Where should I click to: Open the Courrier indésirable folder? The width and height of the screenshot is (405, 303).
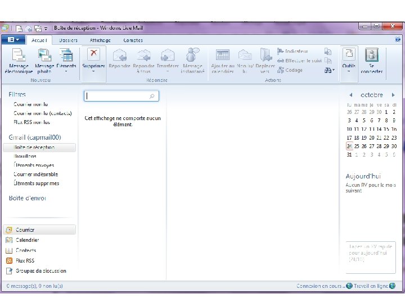point(35,175)
